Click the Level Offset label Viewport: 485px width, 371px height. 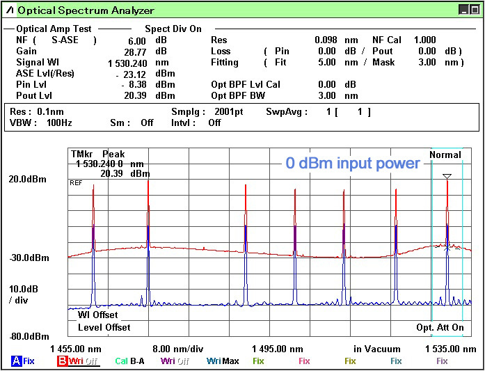pyautogui.click(x=104, y=327)
